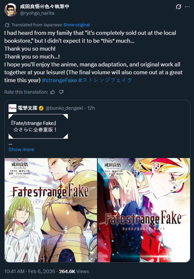Open ryohgo_narita's profile avatar
This screenshot has height=279, width=194.
(11, 10)
